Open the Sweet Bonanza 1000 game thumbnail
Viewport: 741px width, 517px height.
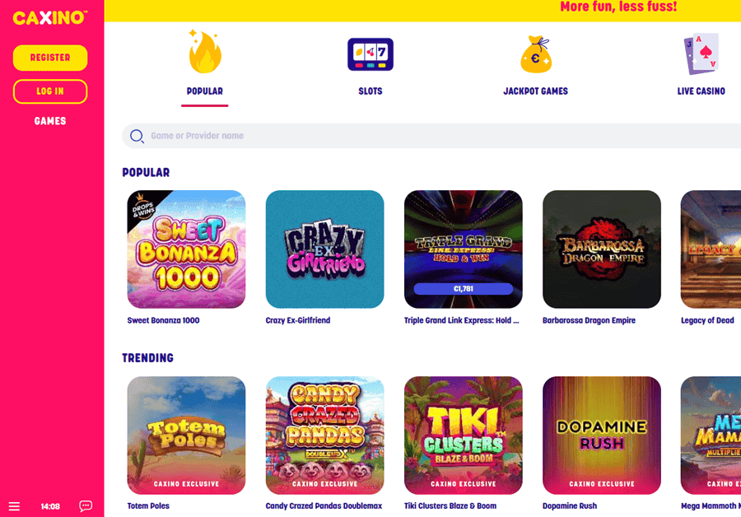click(186, 249)
